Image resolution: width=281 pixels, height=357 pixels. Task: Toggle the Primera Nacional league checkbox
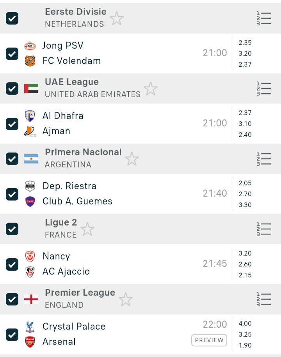pyautogui.click(x=12, y=159)
